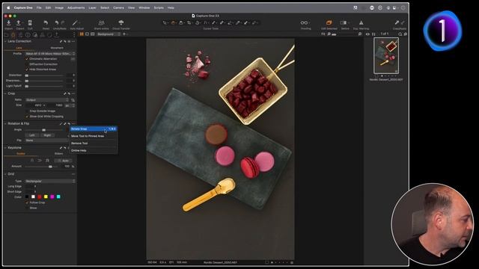Open the Adjustments menu
479x269 pixels.
point(76,7)
